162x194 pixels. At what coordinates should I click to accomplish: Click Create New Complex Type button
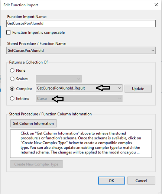[36, 164]
